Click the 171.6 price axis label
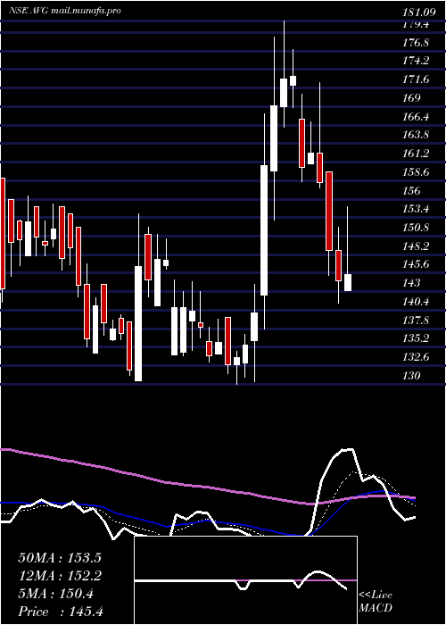 (x=416, y=79)
